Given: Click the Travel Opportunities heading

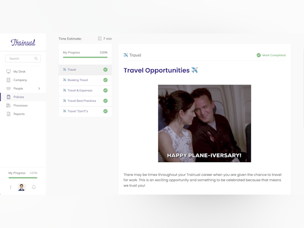Looking at the screenshot, I should tap(161, 70).
